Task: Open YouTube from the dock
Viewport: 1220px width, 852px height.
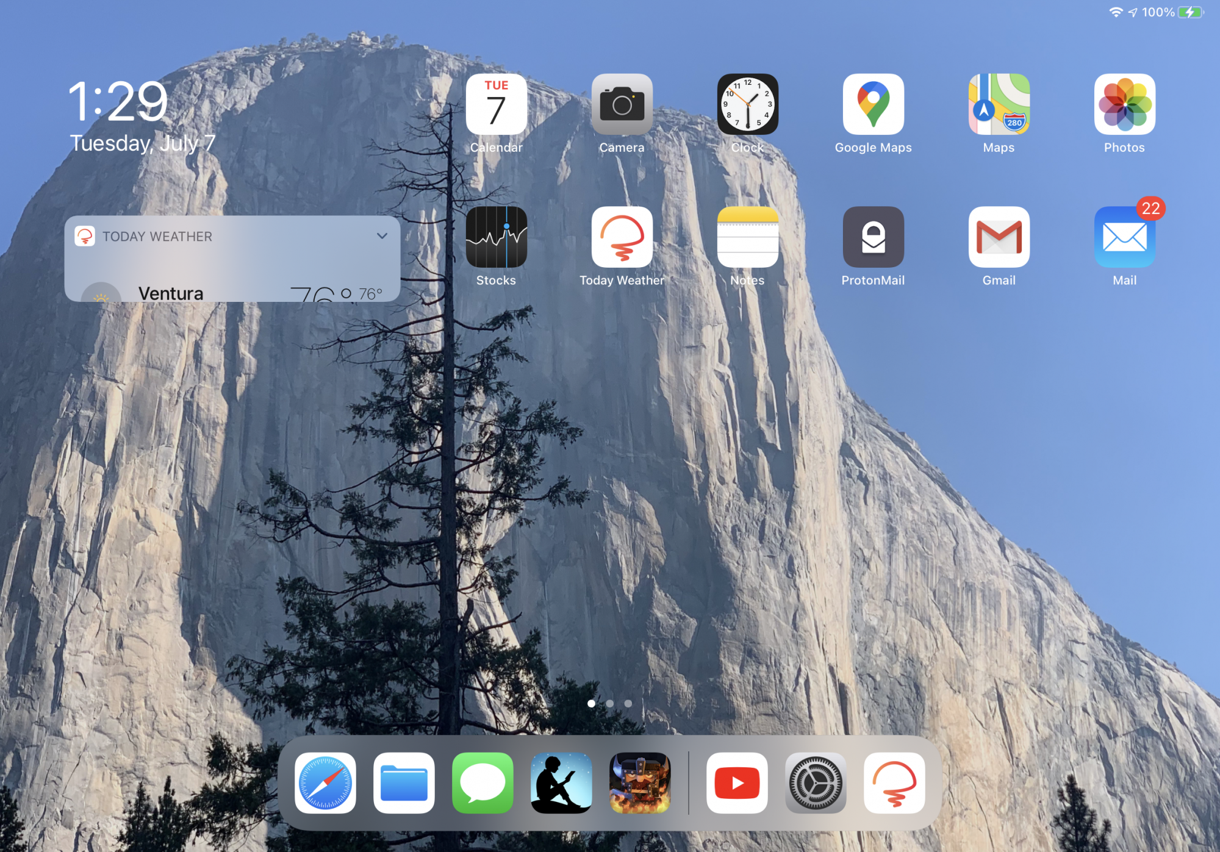Action: coord(737,783)
